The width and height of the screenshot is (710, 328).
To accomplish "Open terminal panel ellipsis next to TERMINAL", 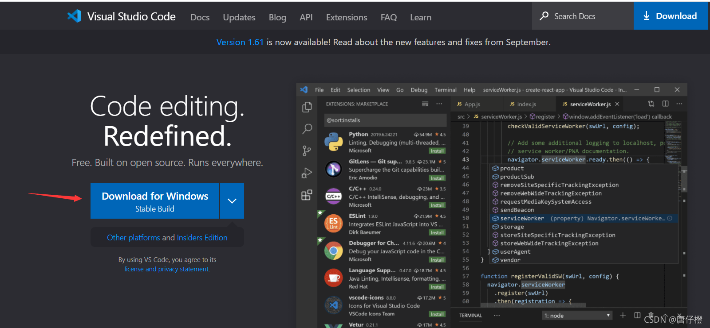I will (497, 316).
